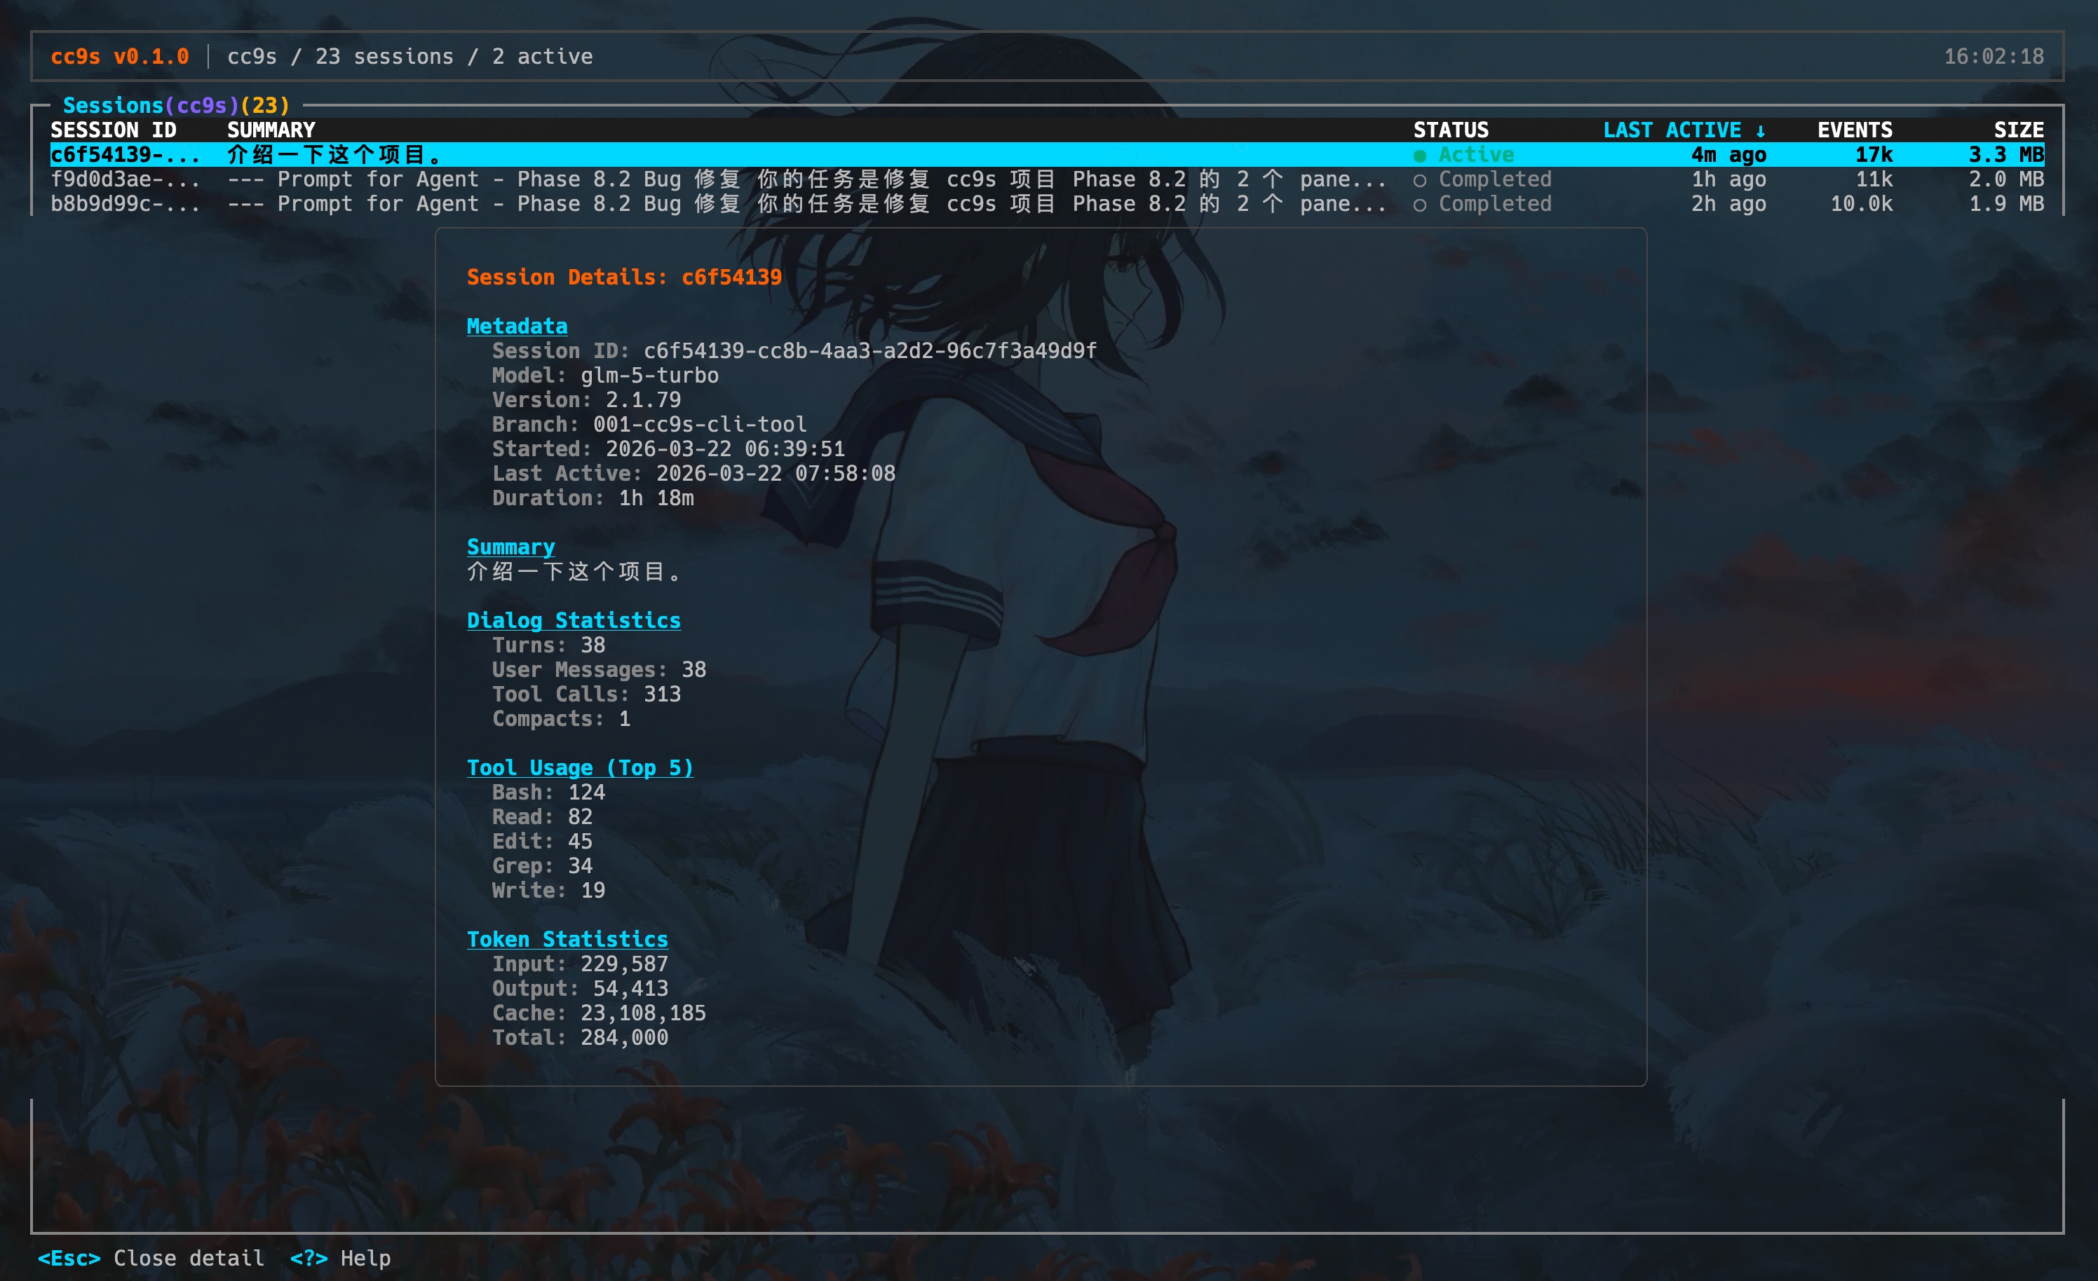Sort by the SIZE column header
The height and width of the screenshot is (1281, 2098).
pos(2018,130)
